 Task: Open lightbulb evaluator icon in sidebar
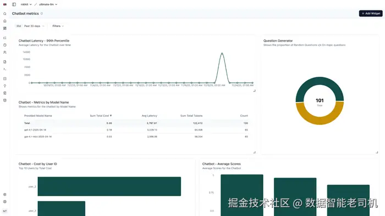[4, 86]
